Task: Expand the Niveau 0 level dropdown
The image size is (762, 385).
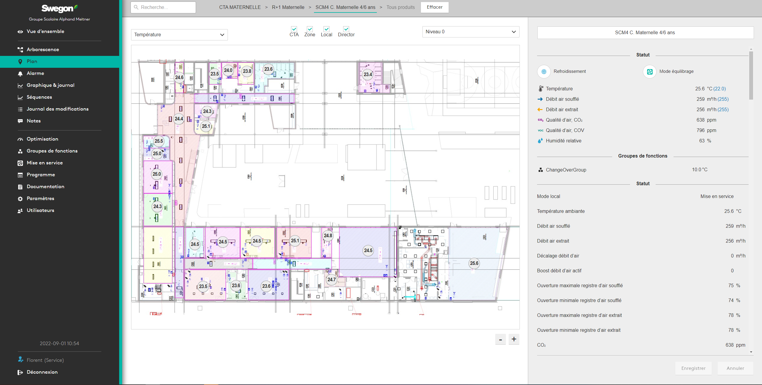Action: [x=470, y=32]
